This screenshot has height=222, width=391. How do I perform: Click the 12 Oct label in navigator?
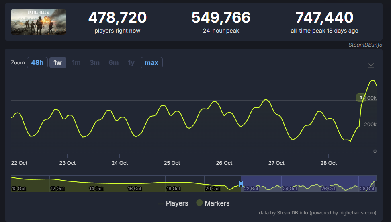pyautogui.click(x=57, y=189)
